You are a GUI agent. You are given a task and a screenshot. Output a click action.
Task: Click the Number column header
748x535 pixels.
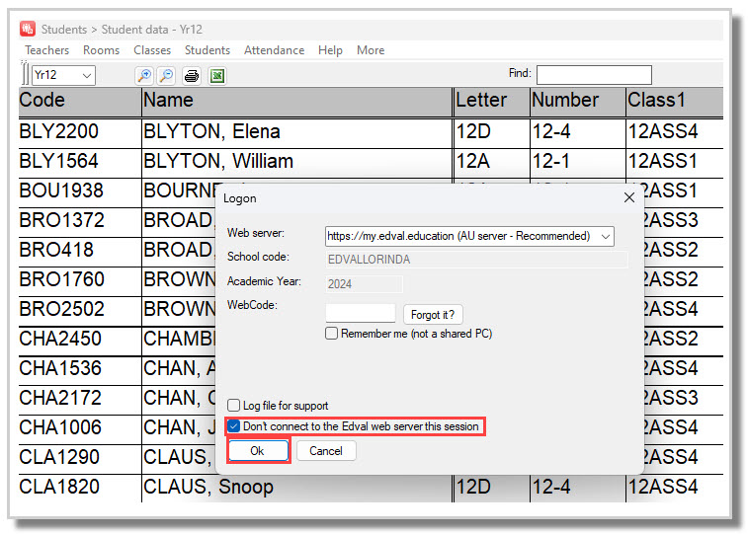pos(578,101)
